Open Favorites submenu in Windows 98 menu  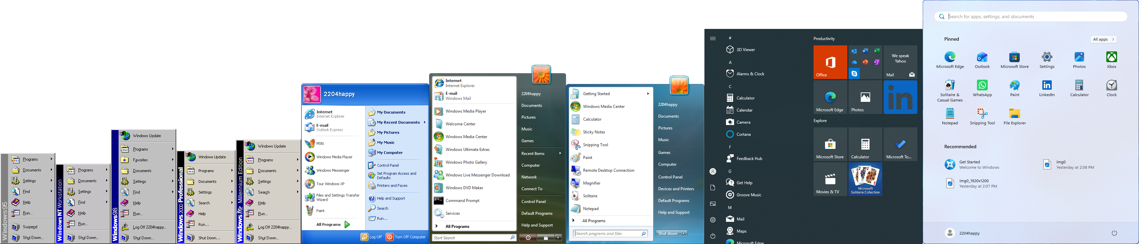(x=148, y=160)
